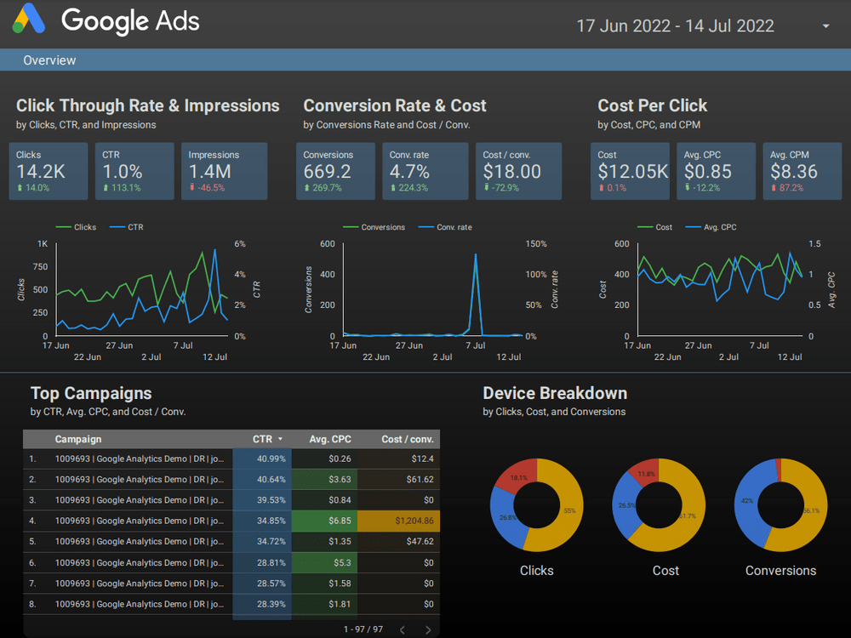This screenshot has height=638, width=851.
Task: Click the $6.85 Avg. CPC cell
Action: [324, 521]
